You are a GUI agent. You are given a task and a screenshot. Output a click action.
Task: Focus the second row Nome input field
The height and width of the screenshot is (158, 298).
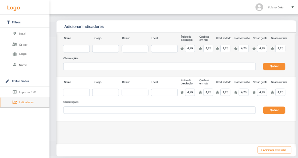76,92
